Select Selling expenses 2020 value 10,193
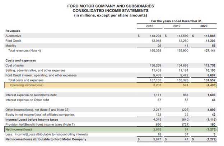224x146 pixels. pos(211,70)
